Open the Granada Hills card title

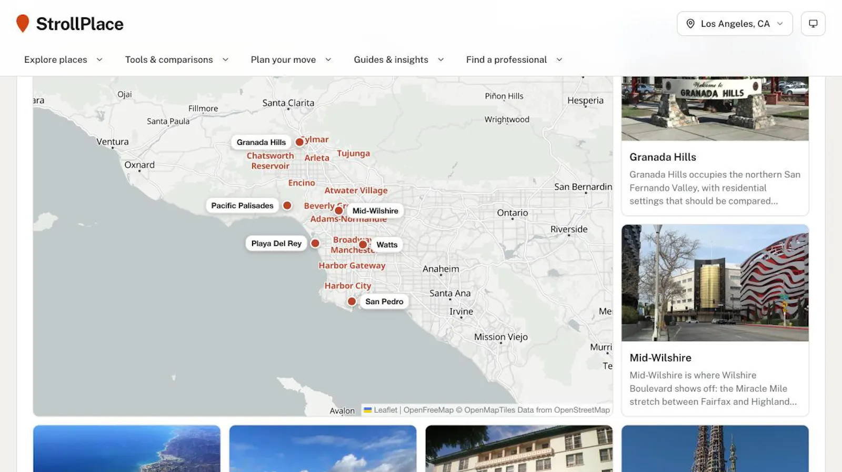(663, 157)
